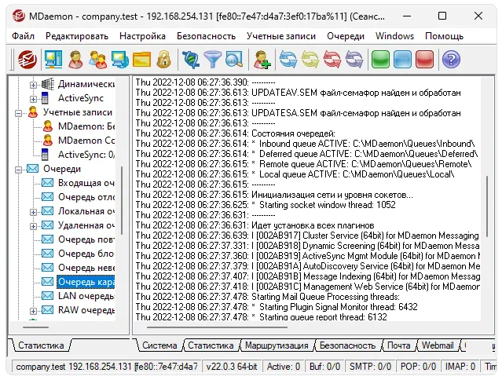Expand the Удаленная очередь node
This screenshot has height=380, width=502.
(x=33, y=226)
